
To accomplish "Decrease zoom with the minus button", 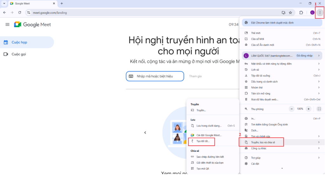I will [x=292, y=109].
